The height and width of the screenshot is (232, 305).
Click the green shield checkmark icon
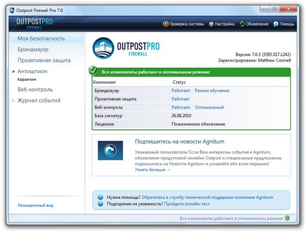[93, 71]
